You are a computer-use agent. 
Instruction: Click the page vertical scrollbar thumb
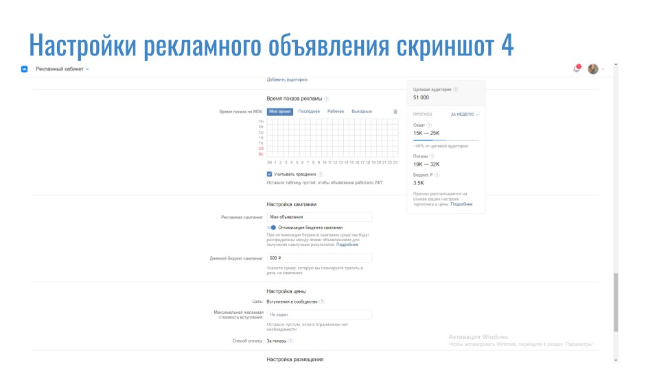(x=616, y=302)
